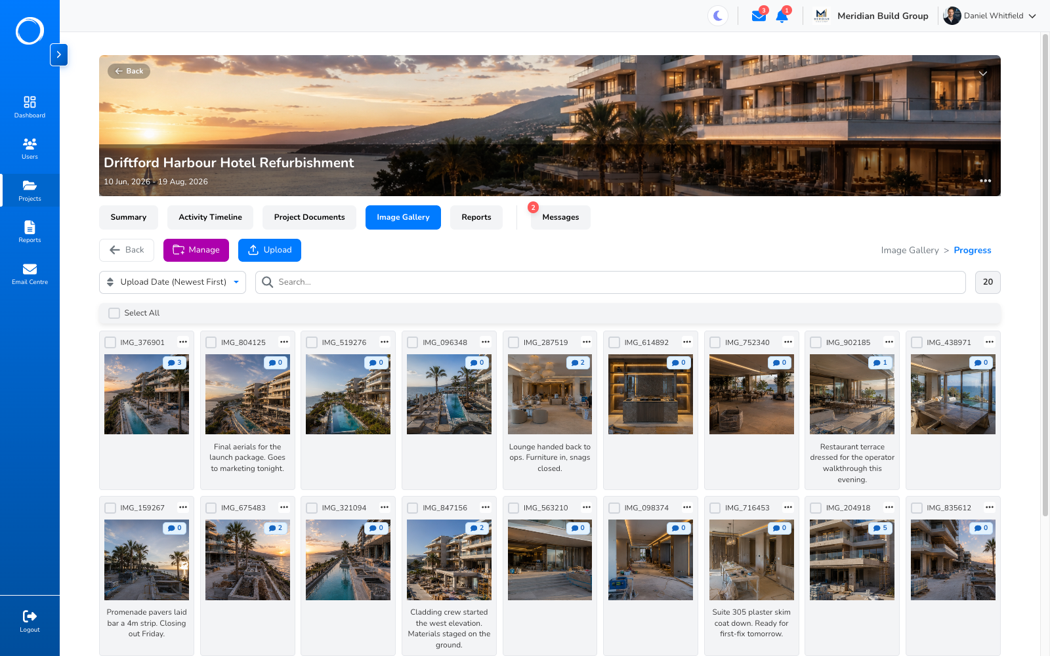Expand the sidebar with the arrow button
Screen dimensions: 1050x656
58,54
